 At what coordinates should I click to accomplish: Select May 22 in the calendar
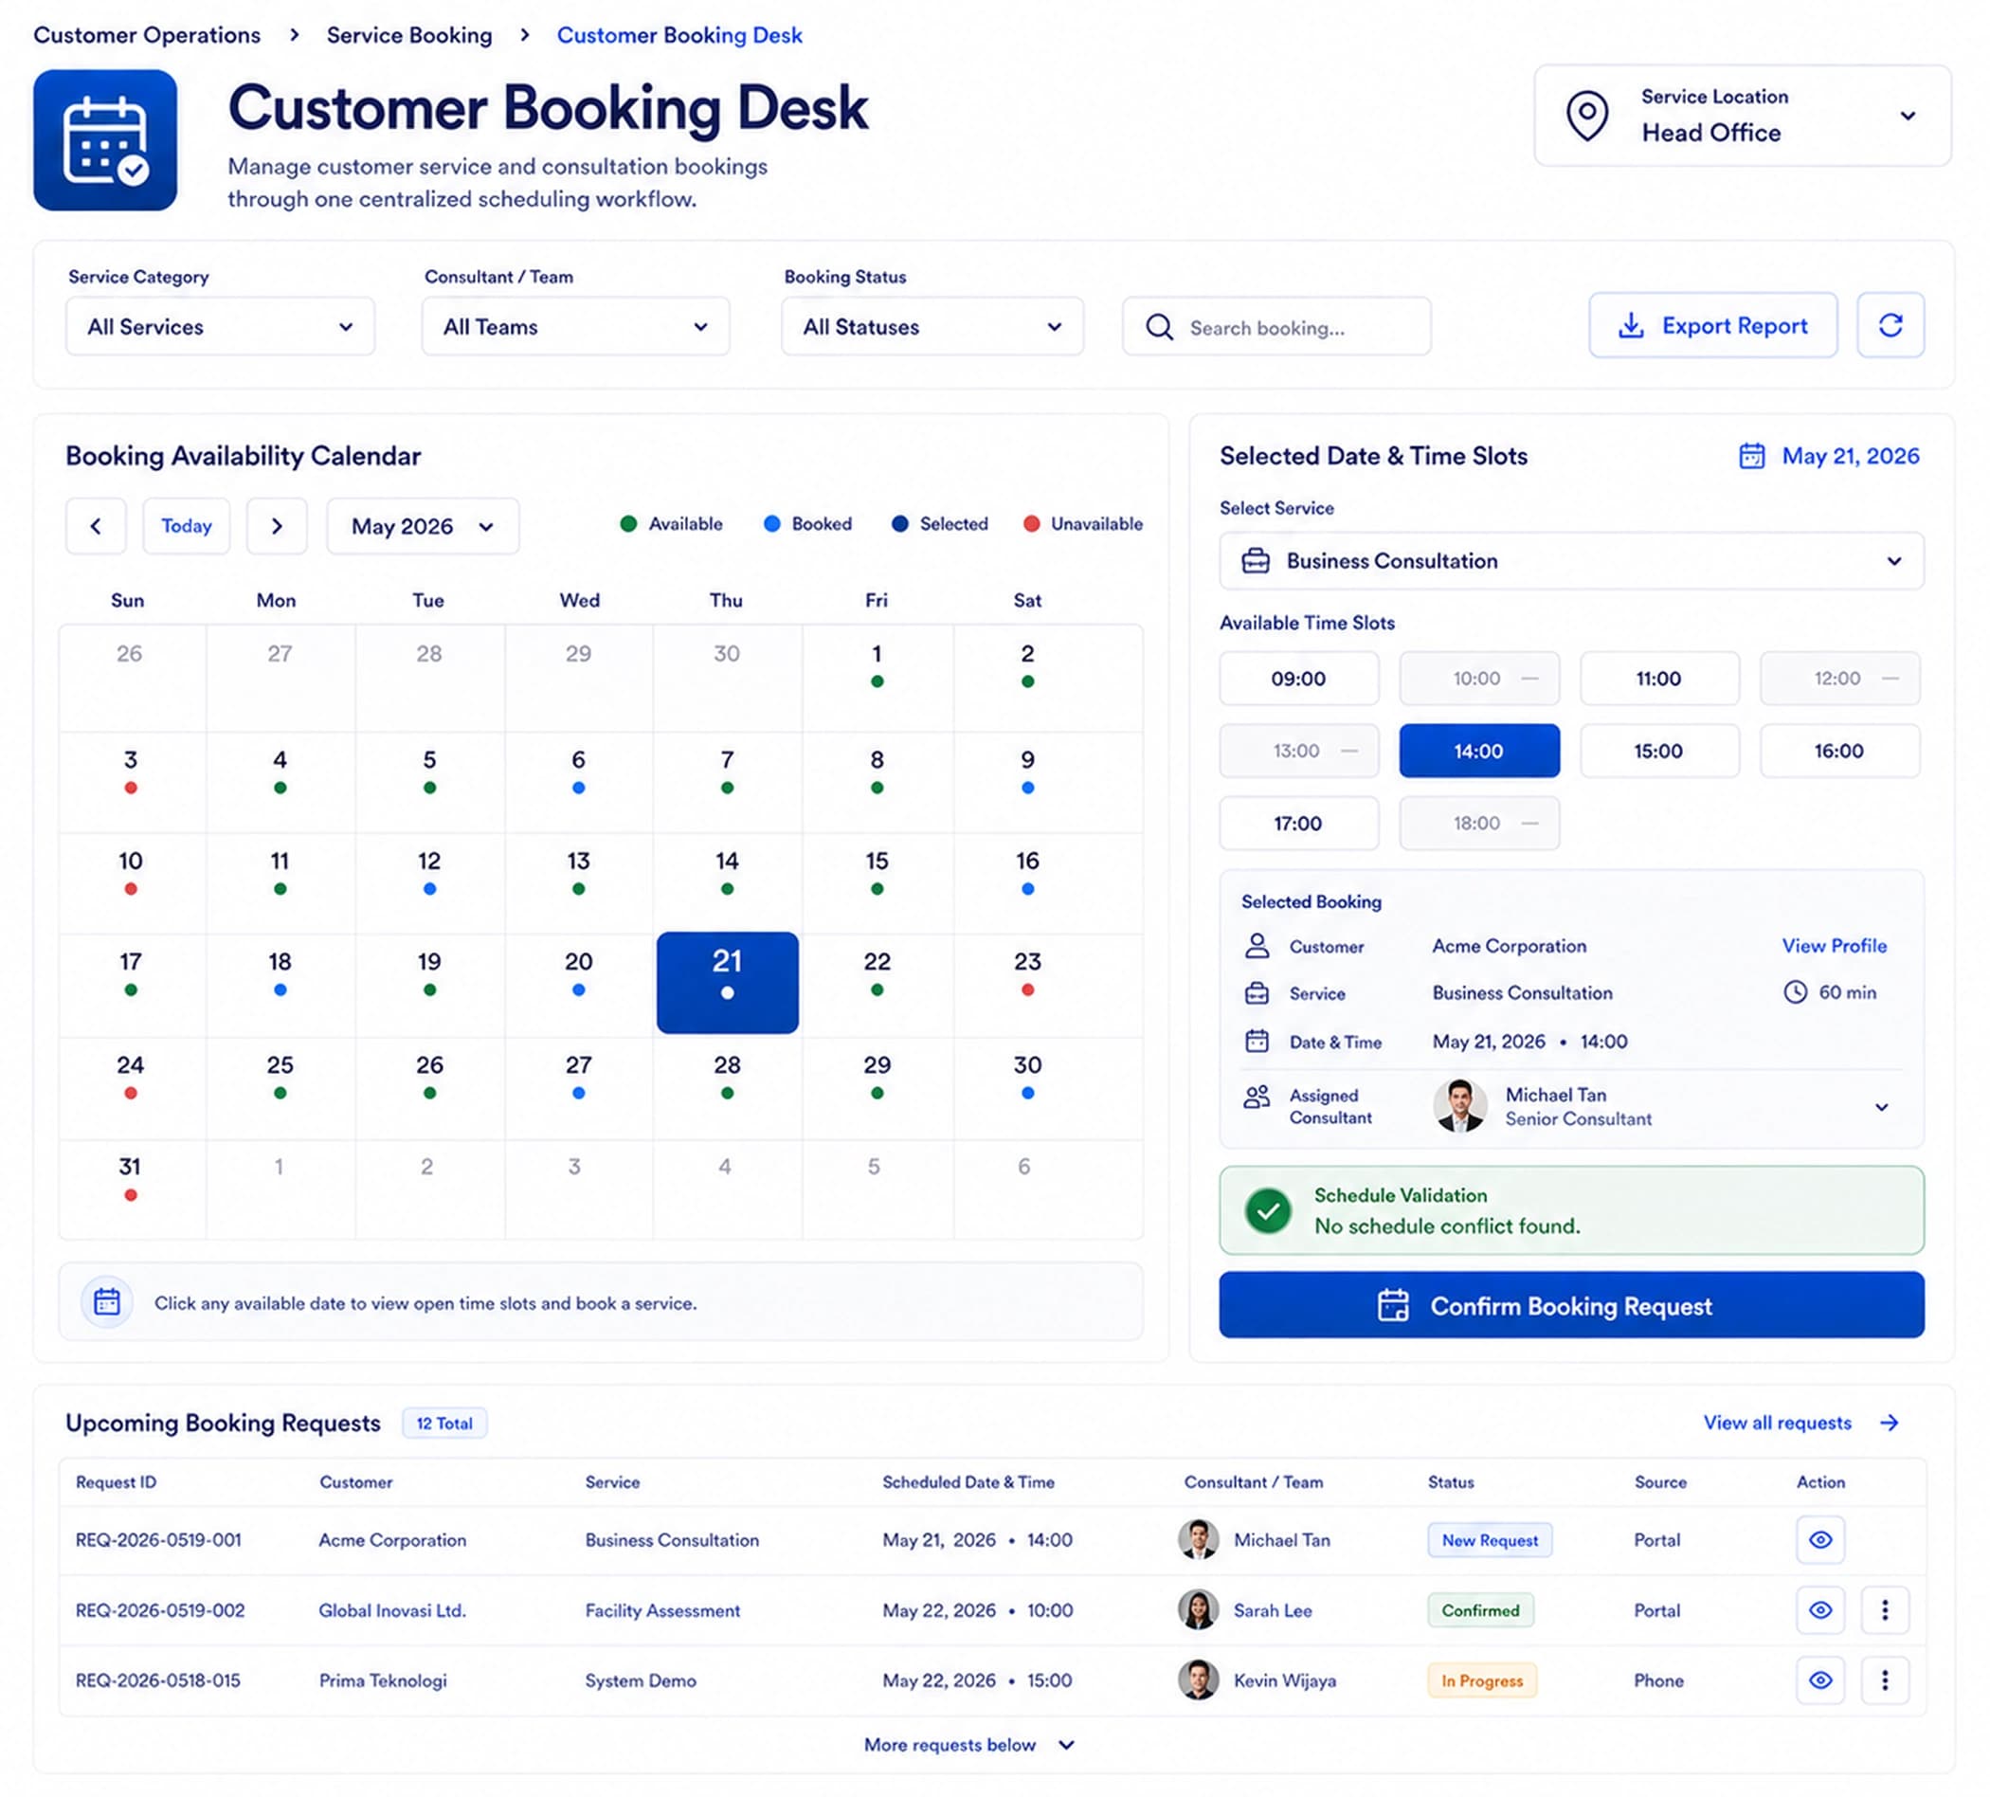point(877,985)
